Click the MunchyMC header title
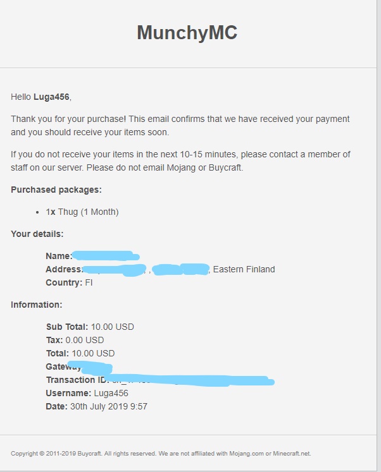 [x=187, y=33]
